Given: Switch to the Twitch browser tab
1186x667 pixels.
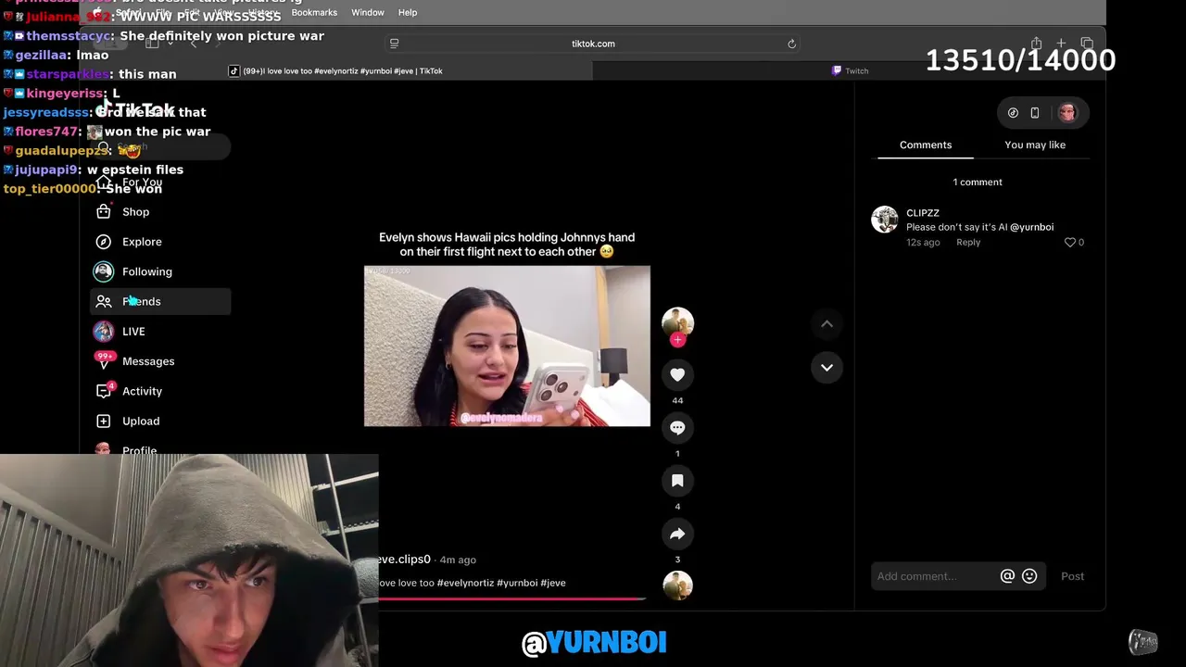Looking at the screenshot, I should pos(850,70).
